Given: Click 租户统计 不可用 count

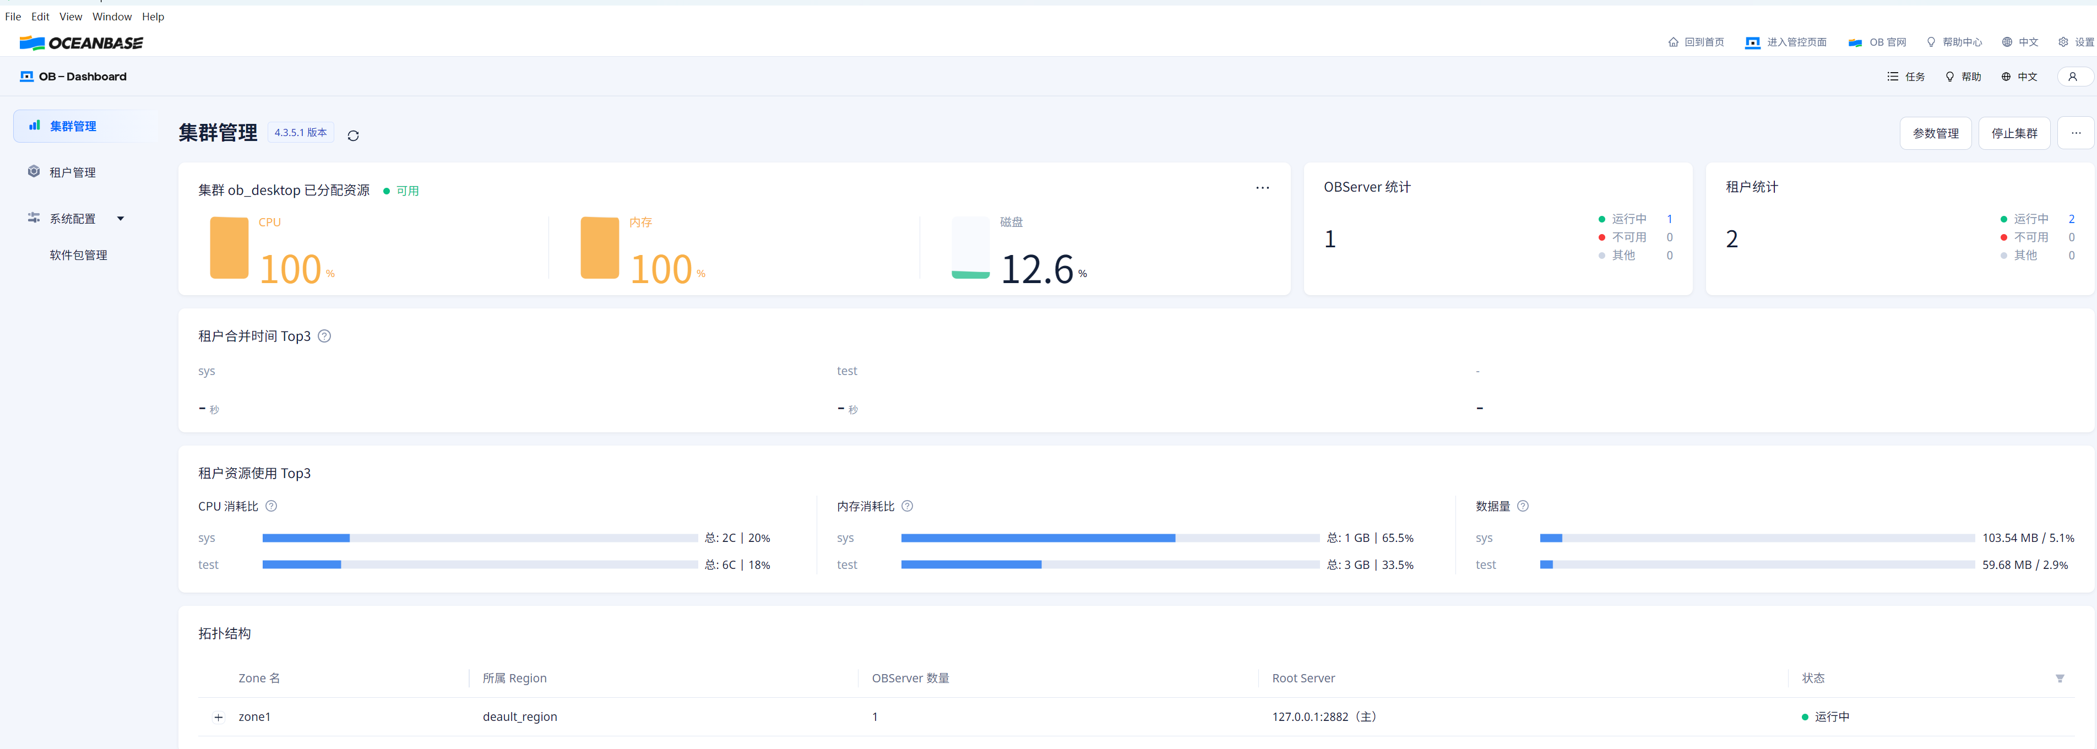Looking at the screenshot, I should coord(2071,237).
